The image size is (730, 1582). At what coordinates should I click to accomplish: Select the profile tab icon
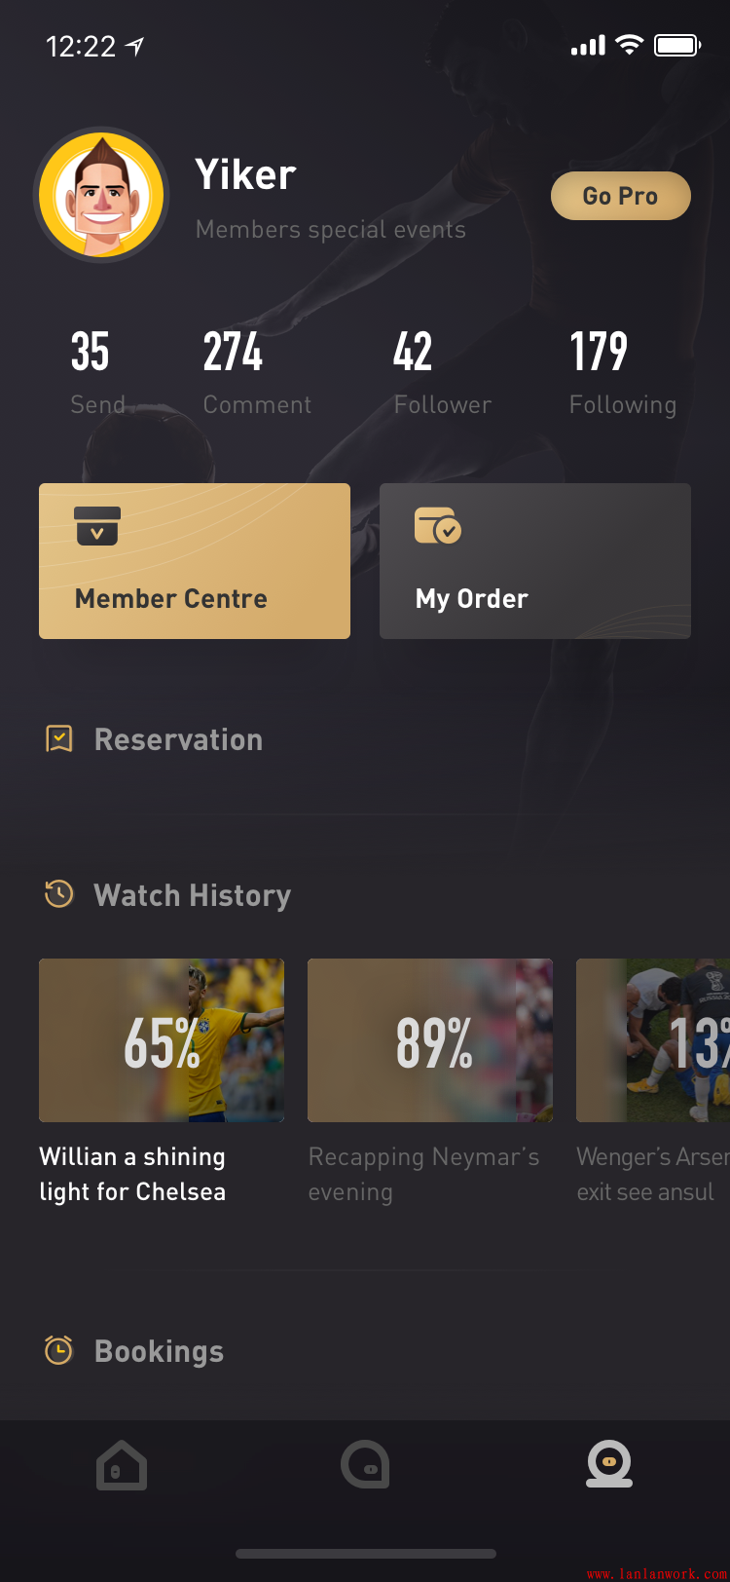(x=609, y=1464)
